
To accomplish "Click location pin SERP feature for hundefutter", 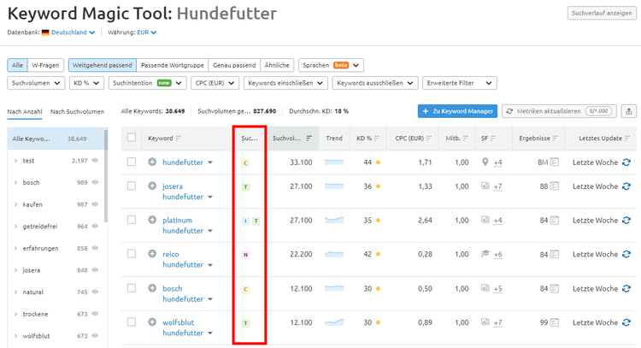I will [485, 162].
